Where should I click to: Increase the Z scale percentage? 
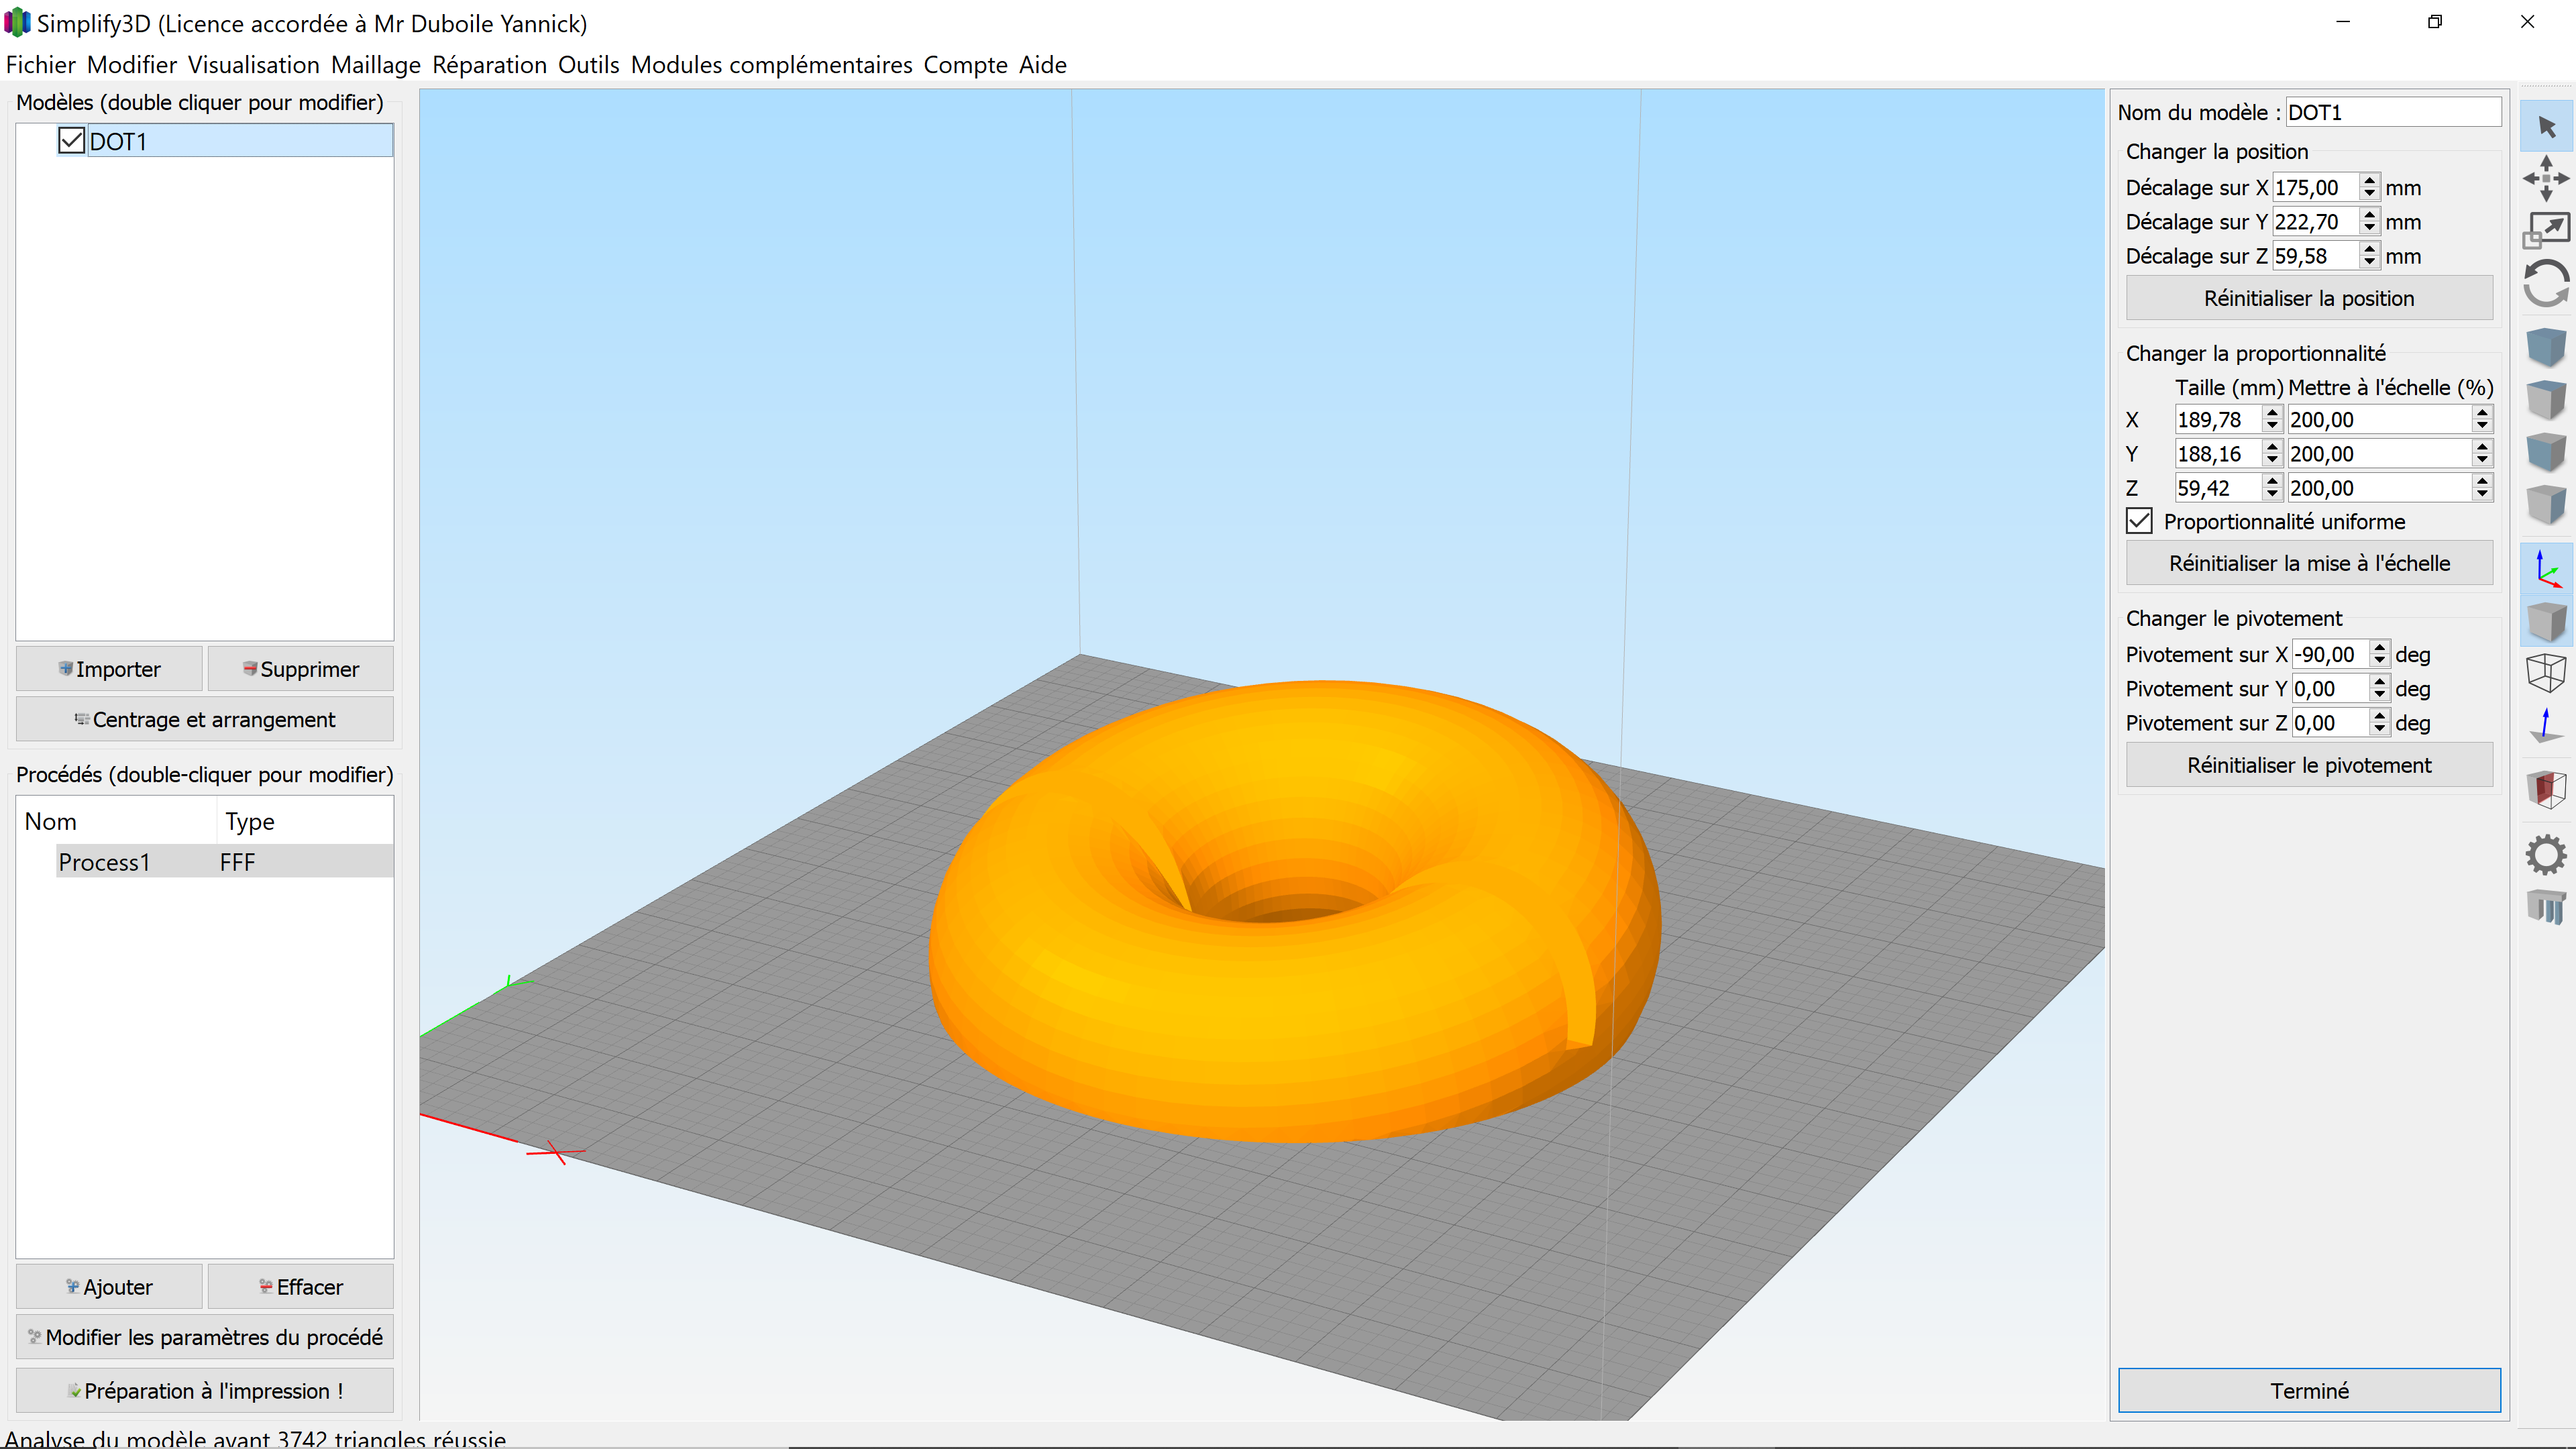click(x=2482, y=482)
